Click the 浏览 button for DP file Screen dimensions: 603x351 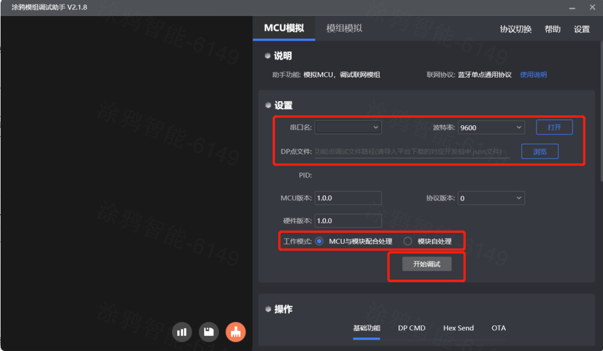tap(540, 151)
